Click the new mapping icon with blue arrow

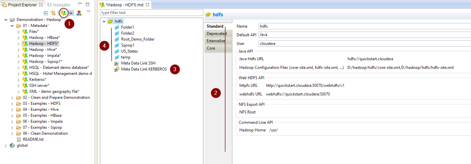[71, 13]
